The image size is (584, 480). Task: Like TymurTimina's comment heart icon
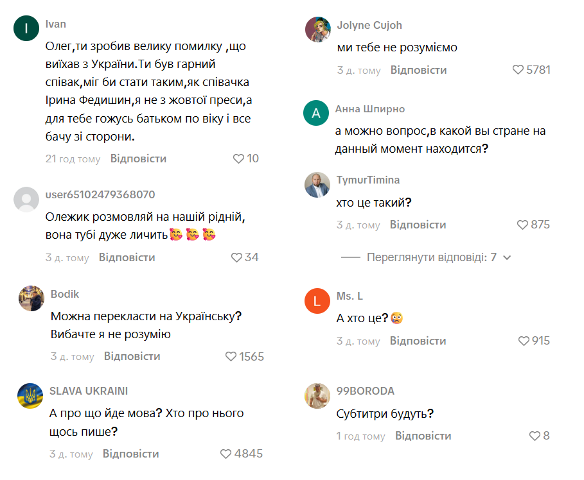(x=523, y=225)
